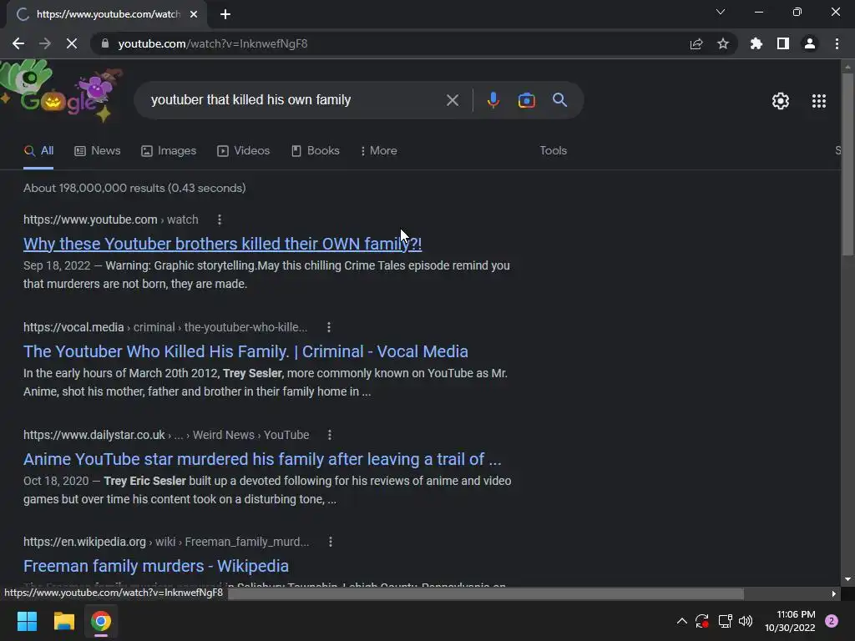The height and width of the screenshot is (641, 855).
Task: Switch to the Images tab
Action: [169, 151]
